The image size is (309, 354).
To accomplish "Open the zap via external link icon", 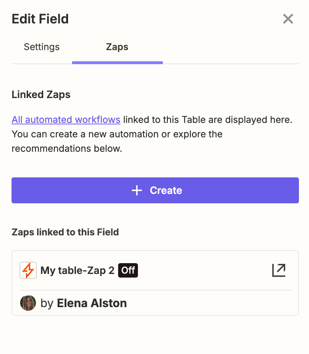I will 279,270.
